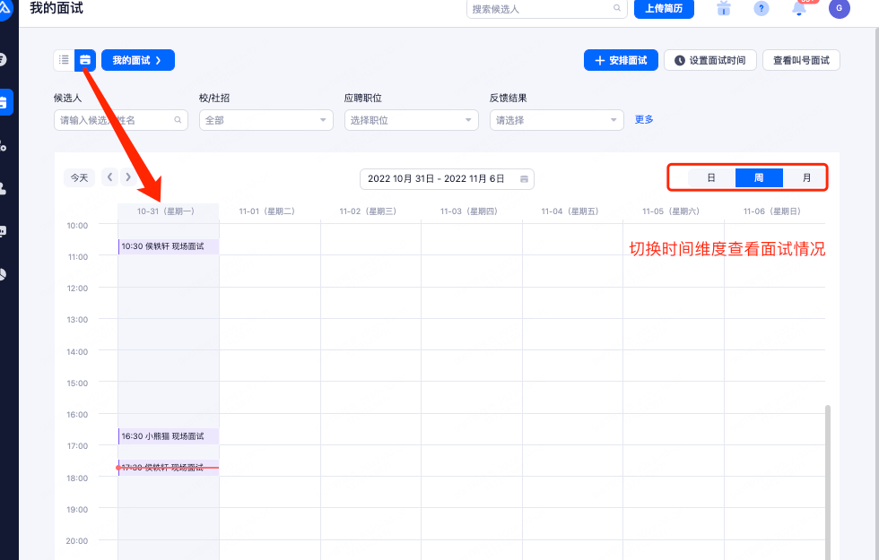879x560 pixels.
Task: Open notifications bell icon
Action: (799, 9)
